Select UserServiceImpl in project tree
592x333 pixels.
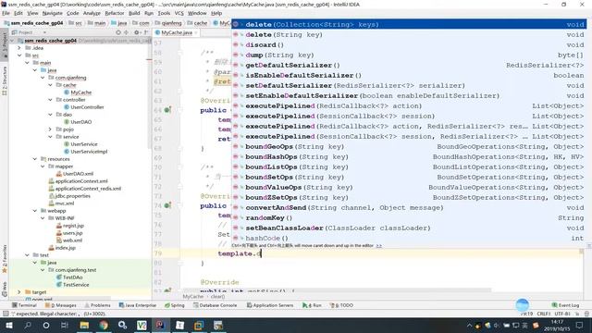coord(86,152)
